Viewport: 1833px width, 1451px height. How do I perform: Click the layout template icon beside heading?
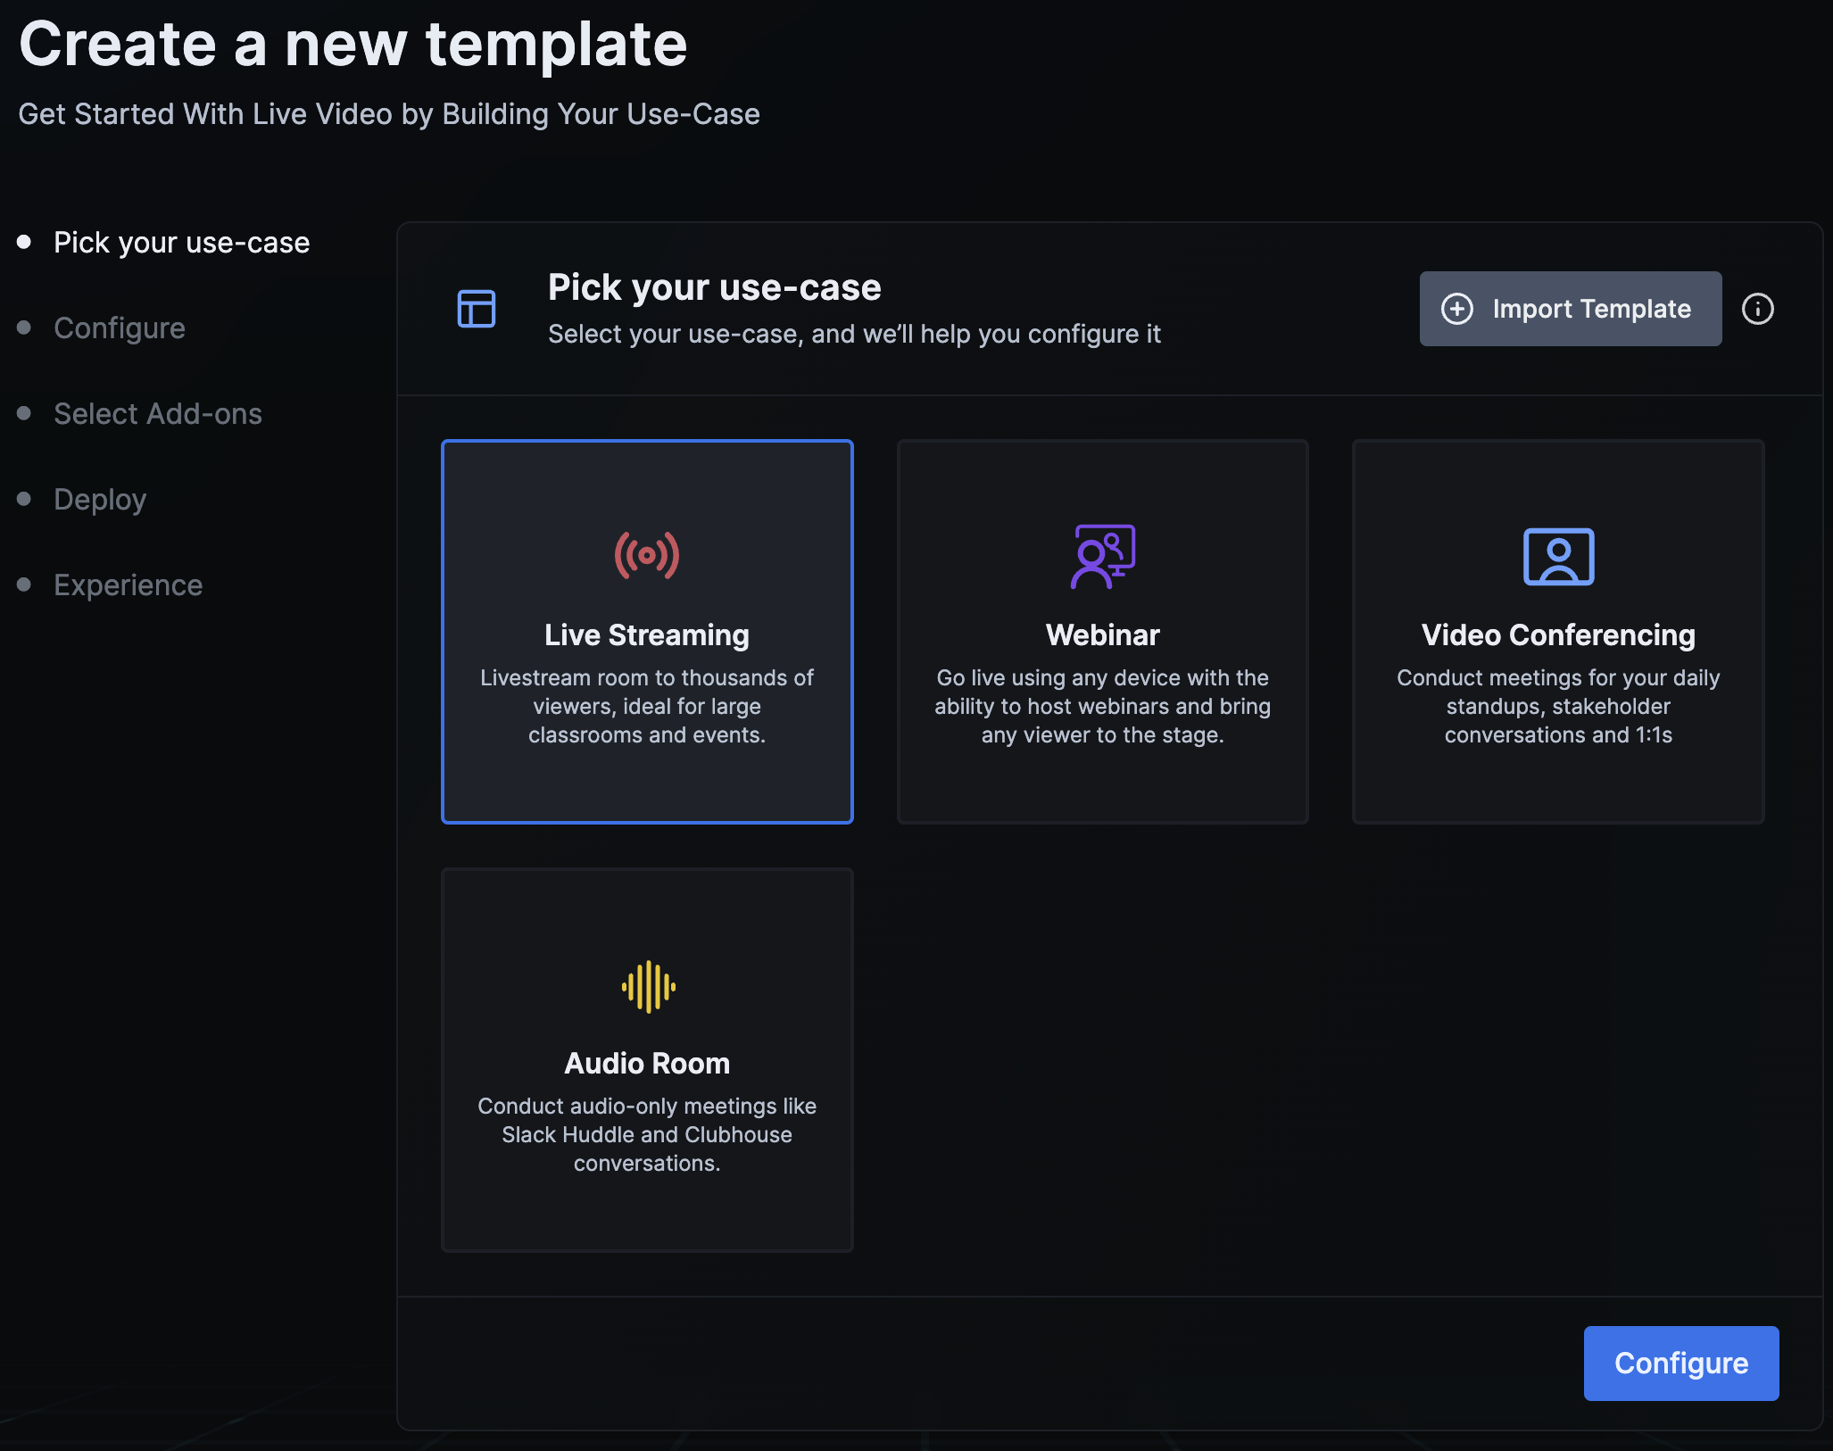click(477, 309)
